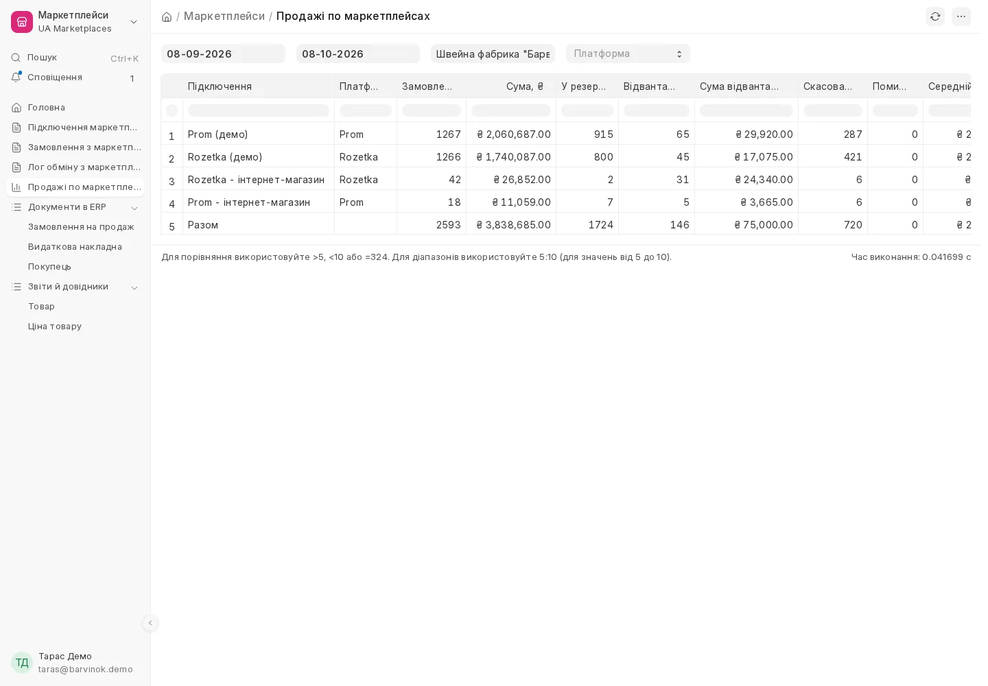Click the total sum ₴ 3,838,685.00

tap(514, 225)
